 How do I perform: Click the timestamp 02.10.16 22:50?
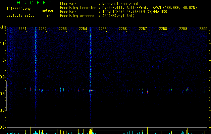[20, 15]
